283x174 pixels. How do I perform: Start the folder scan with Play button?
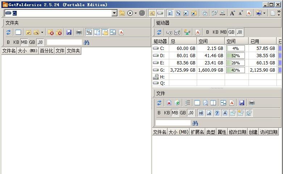130,13
